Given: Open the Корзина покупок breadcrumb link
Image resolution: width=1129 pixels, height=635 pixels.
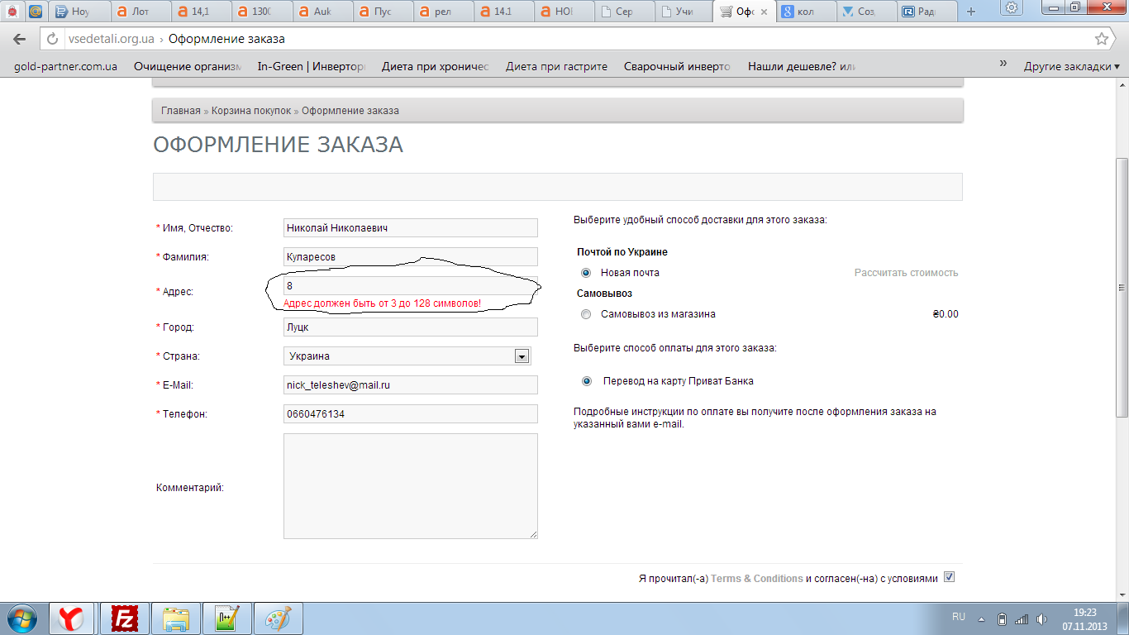Looking at the screenshot, I should click(251, 111).
